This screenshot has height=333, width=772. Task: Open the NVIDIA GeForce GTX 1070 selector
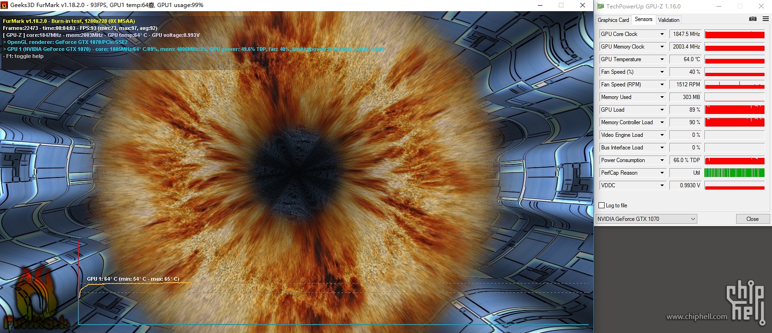coord(647,219)
